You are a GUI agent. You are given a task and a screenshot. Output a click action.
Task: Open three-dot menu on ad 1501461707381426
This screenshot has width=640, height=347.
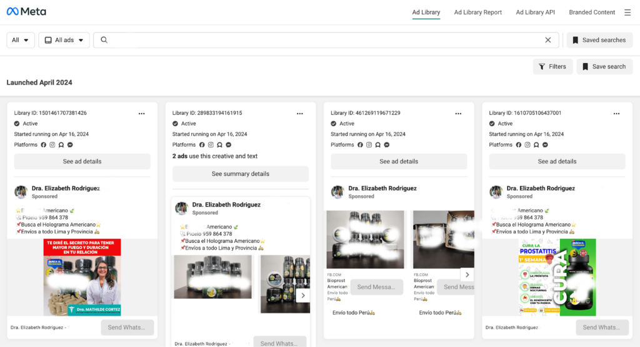coord(142,114)
